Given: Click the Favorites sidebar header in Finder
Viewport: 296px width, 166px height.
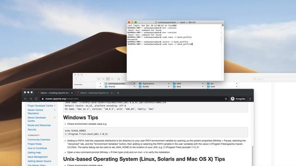Looking at the screenshot, I should click(78, 84).
